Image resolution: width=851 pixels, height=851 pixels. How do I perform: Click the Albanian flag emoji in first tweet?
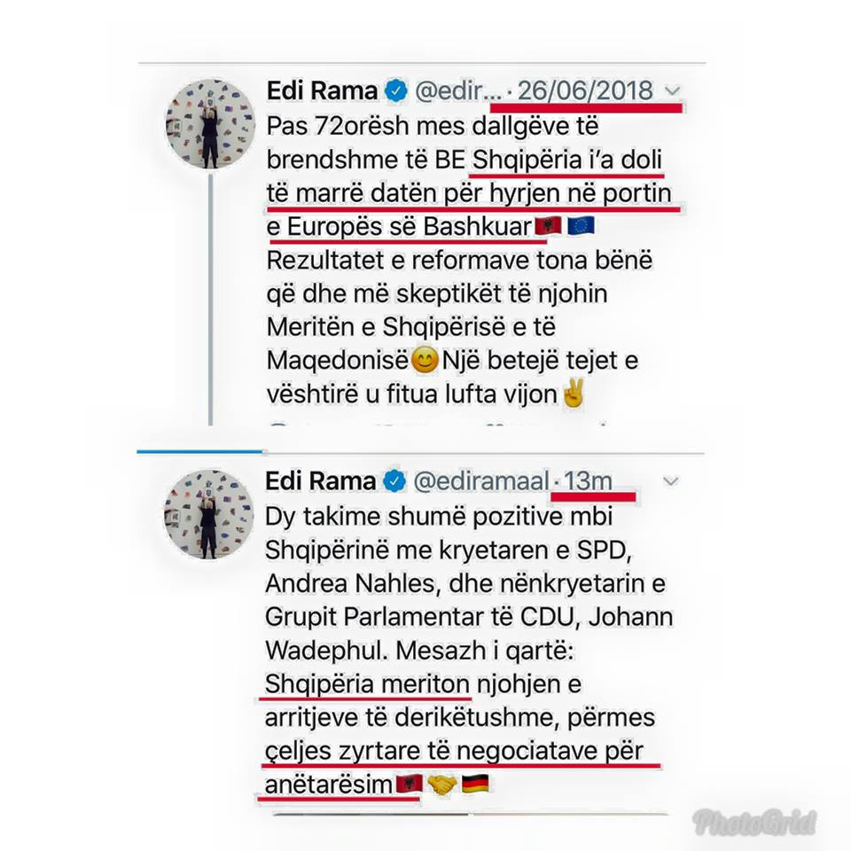[548, 226]
